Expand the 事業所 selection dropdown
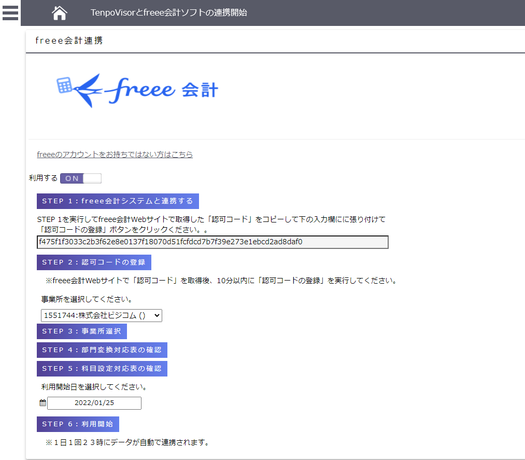This screenshot has width=525, height=460. pyautogui.click(x=102, y=315)
